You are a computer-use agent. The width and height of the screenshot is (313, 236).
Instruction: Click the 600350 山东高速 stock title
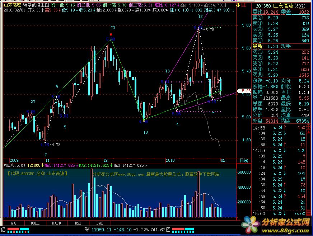point(282,6)
